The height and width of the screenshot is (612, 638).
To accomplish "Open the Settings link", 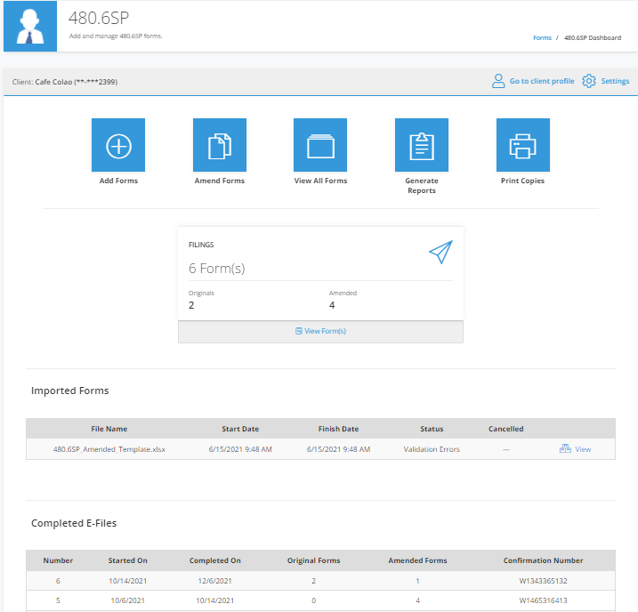I will [615, 81].
